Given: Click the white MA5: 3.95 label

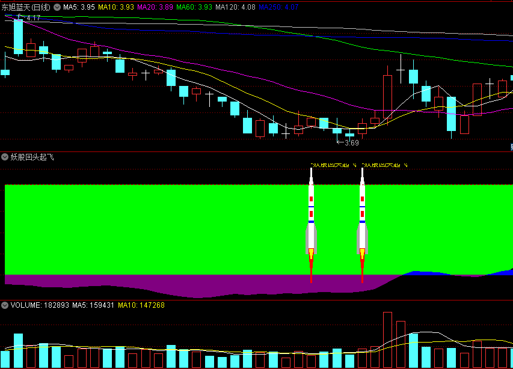Looking at the screenshot, I should (x=79, y=7).
